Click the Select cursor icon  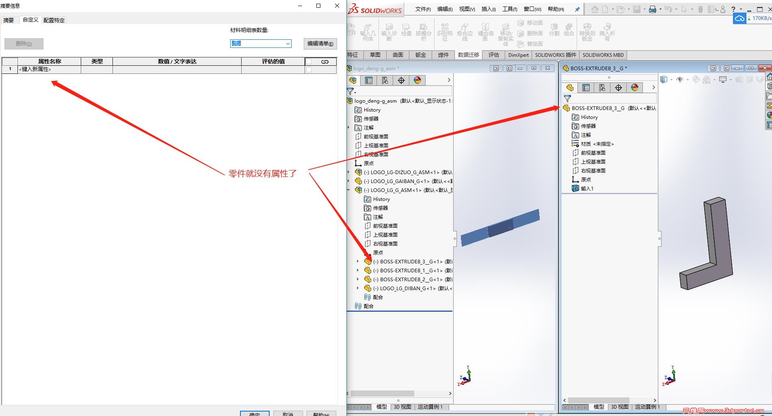point(684,9)
